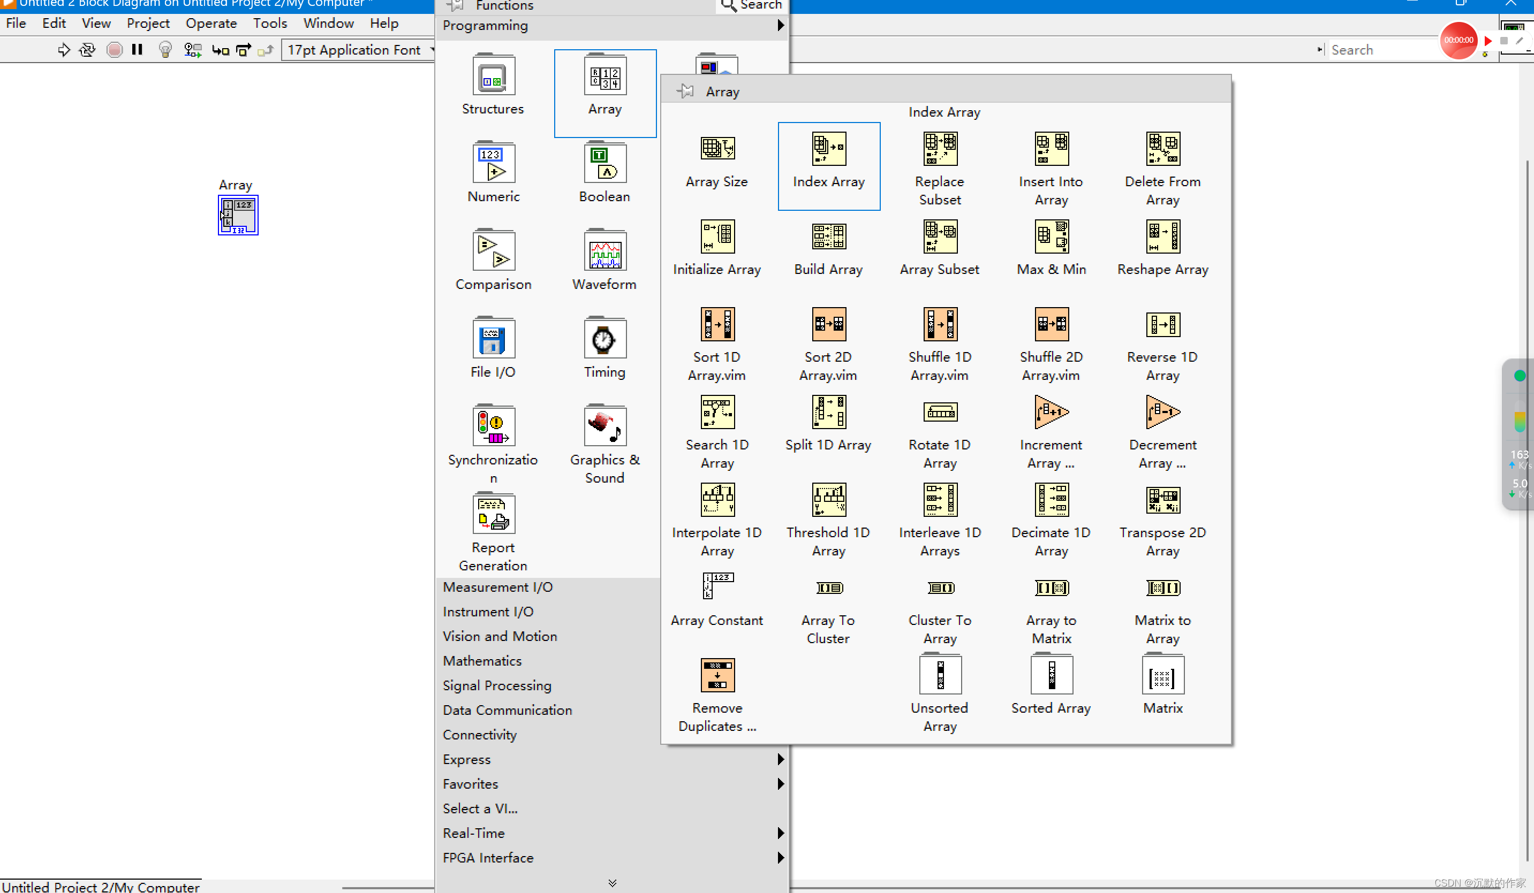Screen dimensions: 1534x893
Task: Toggle retain wire values button
Action: pos(192,50)
